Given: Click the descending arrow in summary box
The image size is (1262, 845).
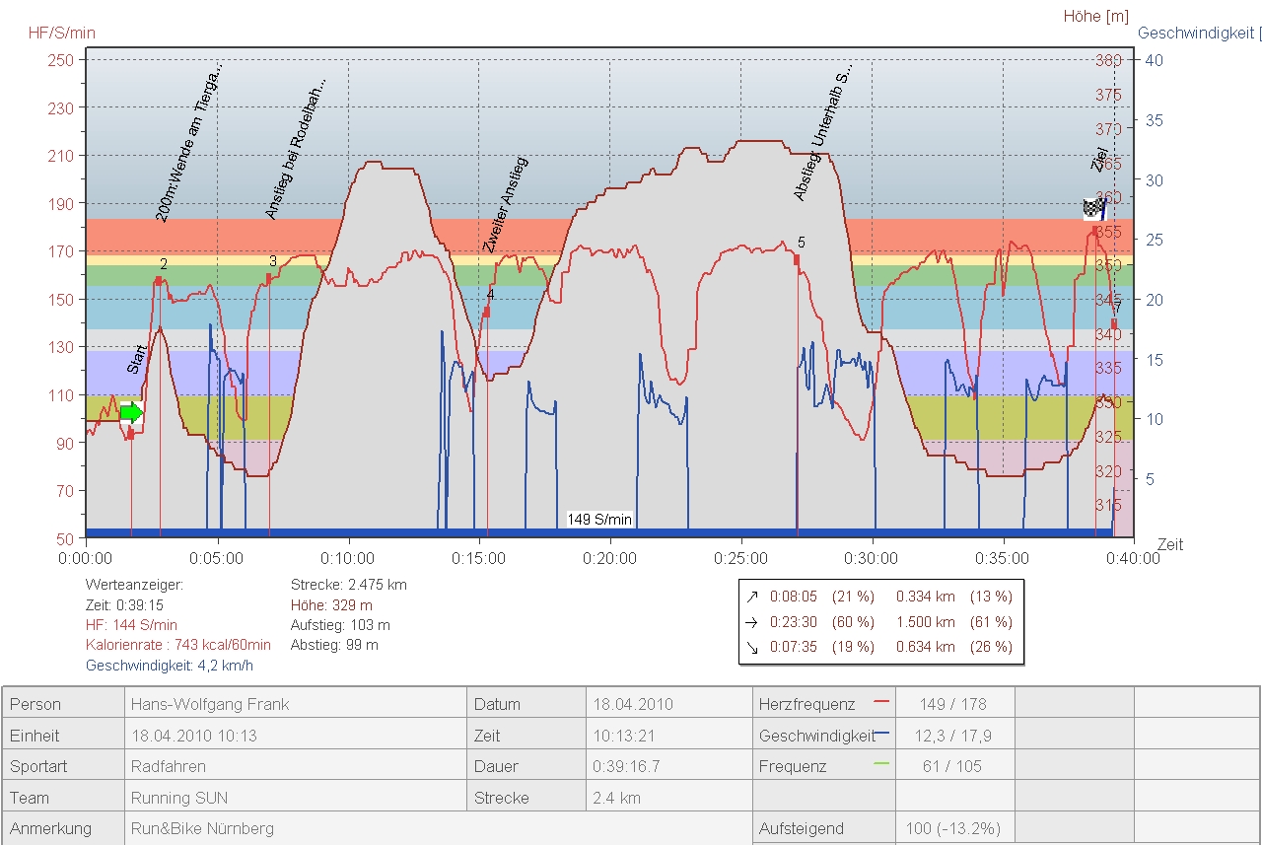Looking at the screenshot, I should click(754, 648).
